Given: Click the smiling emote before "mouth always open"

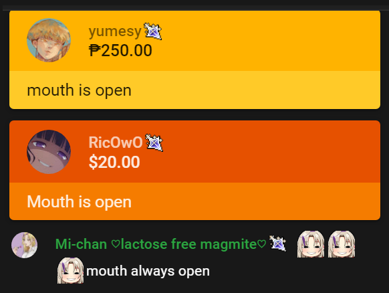Looking at the screenshot, I should point(70,270).
